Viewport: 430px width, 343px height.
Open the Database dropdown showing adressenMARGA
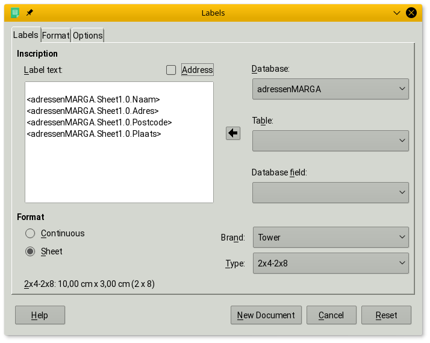click(x=330, y=89)
